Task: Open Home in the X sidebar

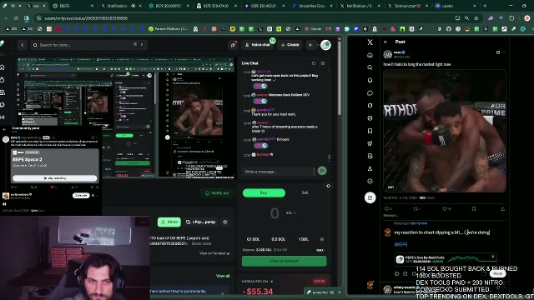Action: pos(370,55)
